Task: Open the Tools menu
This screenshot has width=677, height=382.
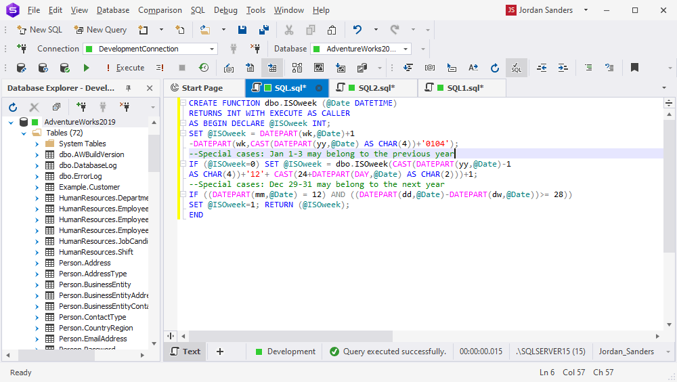Action: [x=256, y=10]
